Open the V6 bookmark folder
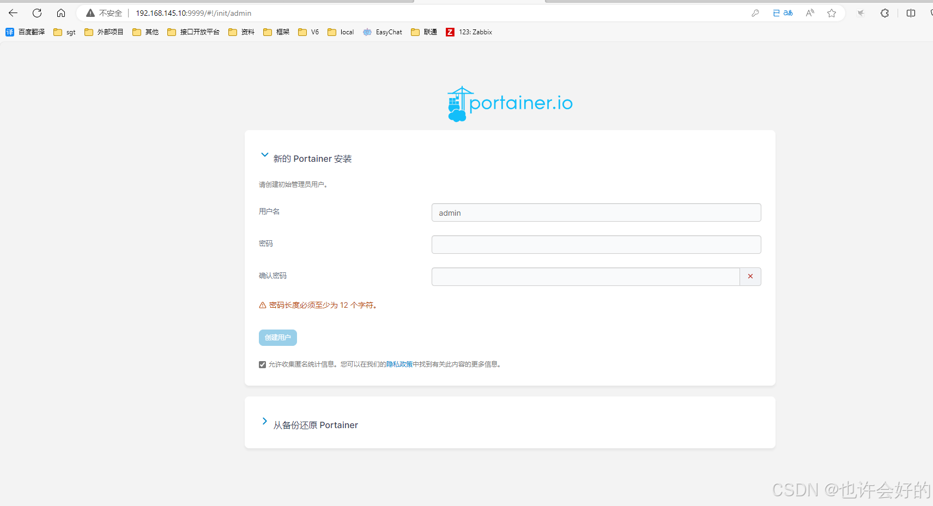 tap(308, 32)
